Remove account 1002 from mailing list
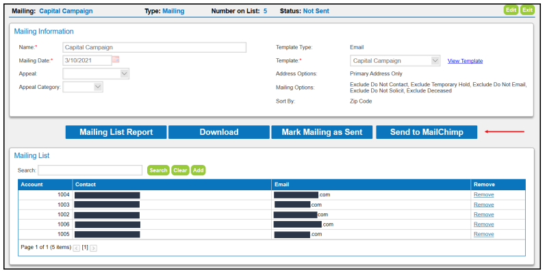Screen dimensions: 545x273 [484, 215]
